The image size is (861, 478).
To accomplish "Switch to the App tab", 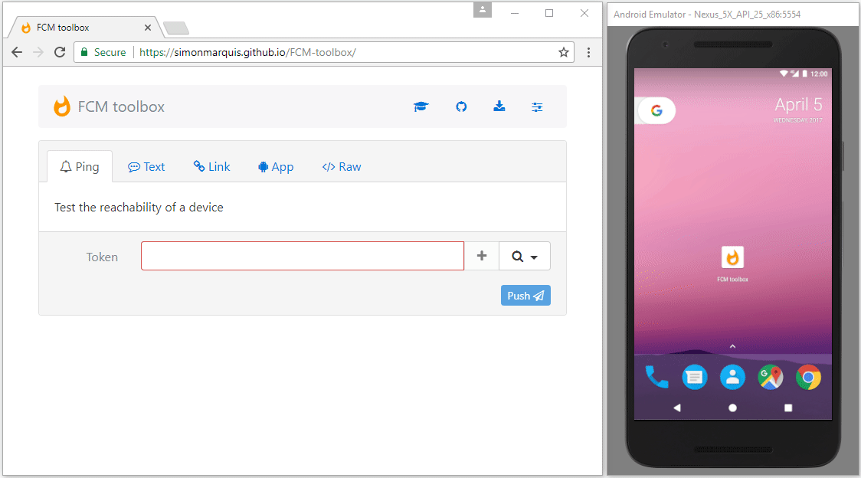I will click(276, 166).
